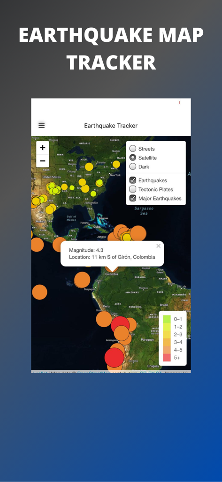Click the yellow marker east of Maine
Screen dimensions: 222x482
pyautogui.click(x=116, y=164)
